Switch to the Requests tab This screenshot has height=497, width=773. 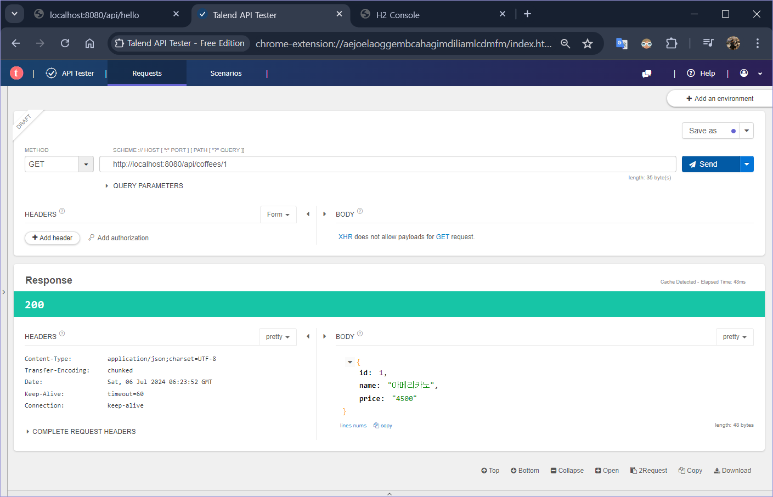click(x=147, y=73)
